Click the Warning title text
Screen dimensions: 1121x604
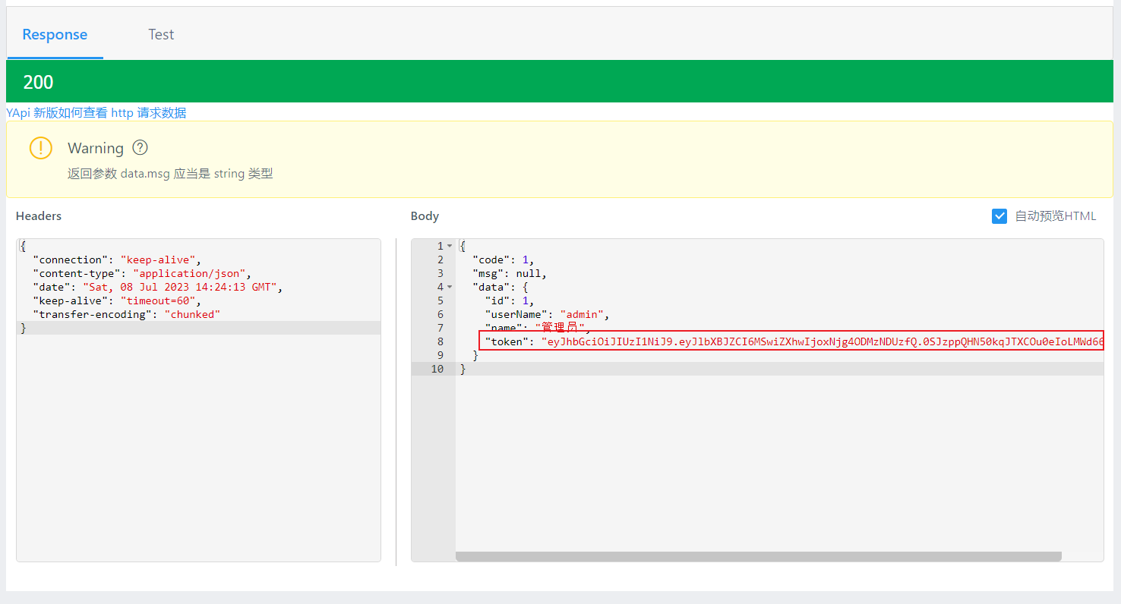[x=96, y=148]
